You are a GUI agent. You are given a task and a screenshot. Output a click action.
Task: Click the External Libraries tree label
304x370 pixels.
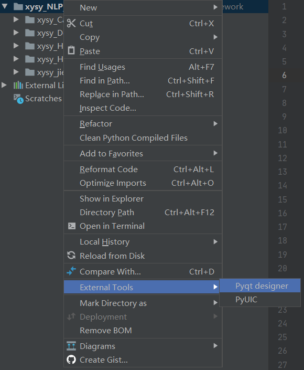tap(45, 85)
